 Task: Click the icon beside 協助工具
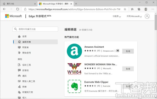click(x=19, y=65)
